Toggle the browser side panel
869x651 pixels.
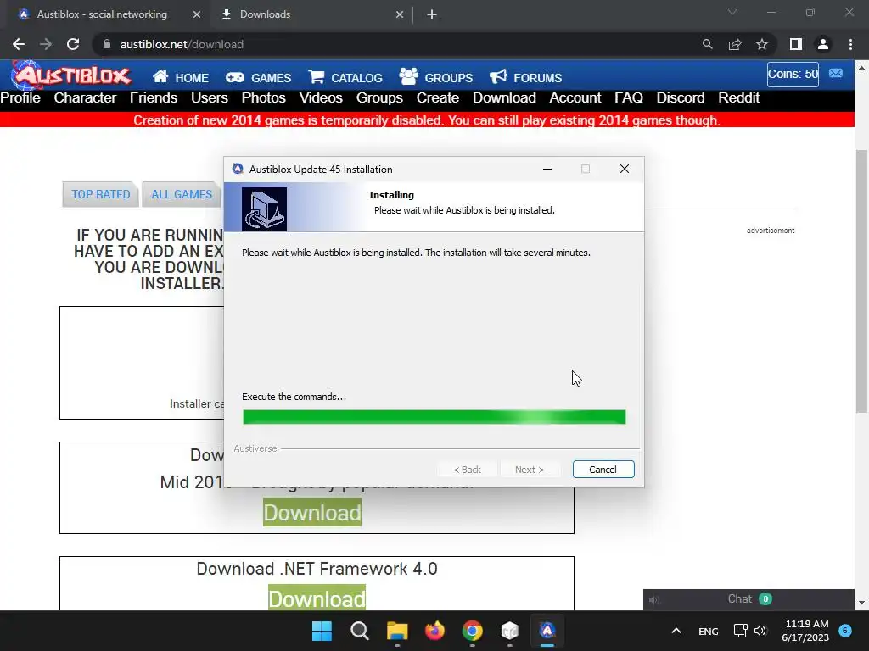pos(796,44)
